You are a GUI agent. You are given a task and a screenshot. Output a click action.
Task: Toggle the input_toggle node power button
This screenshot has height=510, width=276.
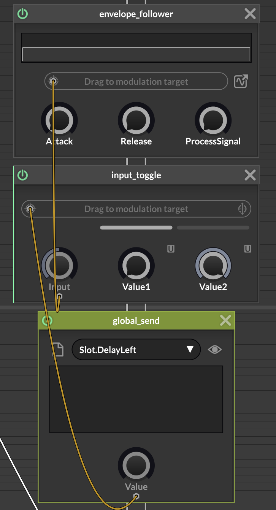pos(23,175)
